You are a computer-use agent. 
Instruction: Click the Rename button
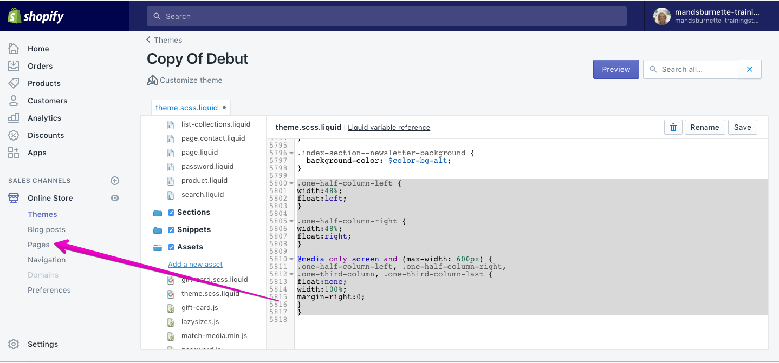(x=705, y=127)
